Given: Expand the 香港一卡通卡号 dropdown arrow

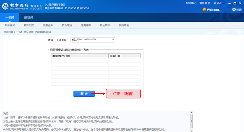Looking at the screenshot, I should click(113, 40).
